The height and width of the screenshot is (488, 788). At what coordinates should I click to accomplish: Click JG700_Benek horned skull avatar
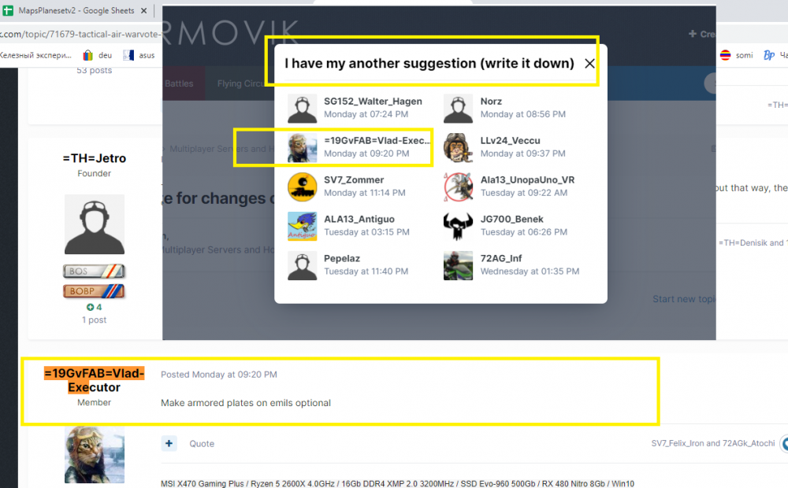pos(458,225)
